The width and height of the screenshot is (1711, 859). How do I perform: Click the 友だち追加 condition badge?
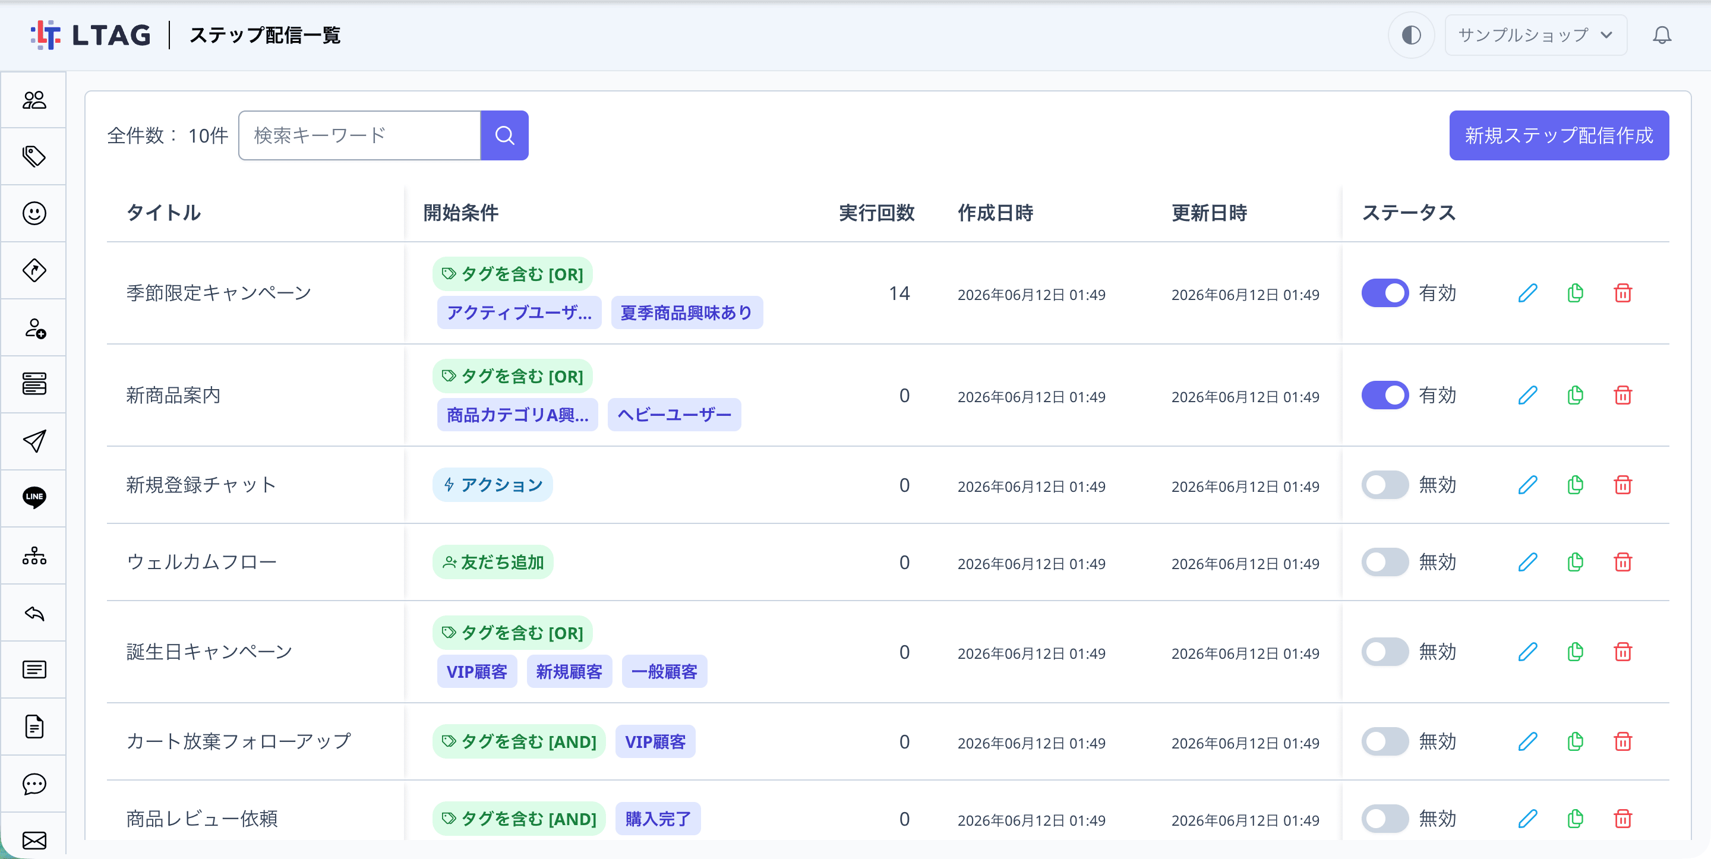click(493, 562)
